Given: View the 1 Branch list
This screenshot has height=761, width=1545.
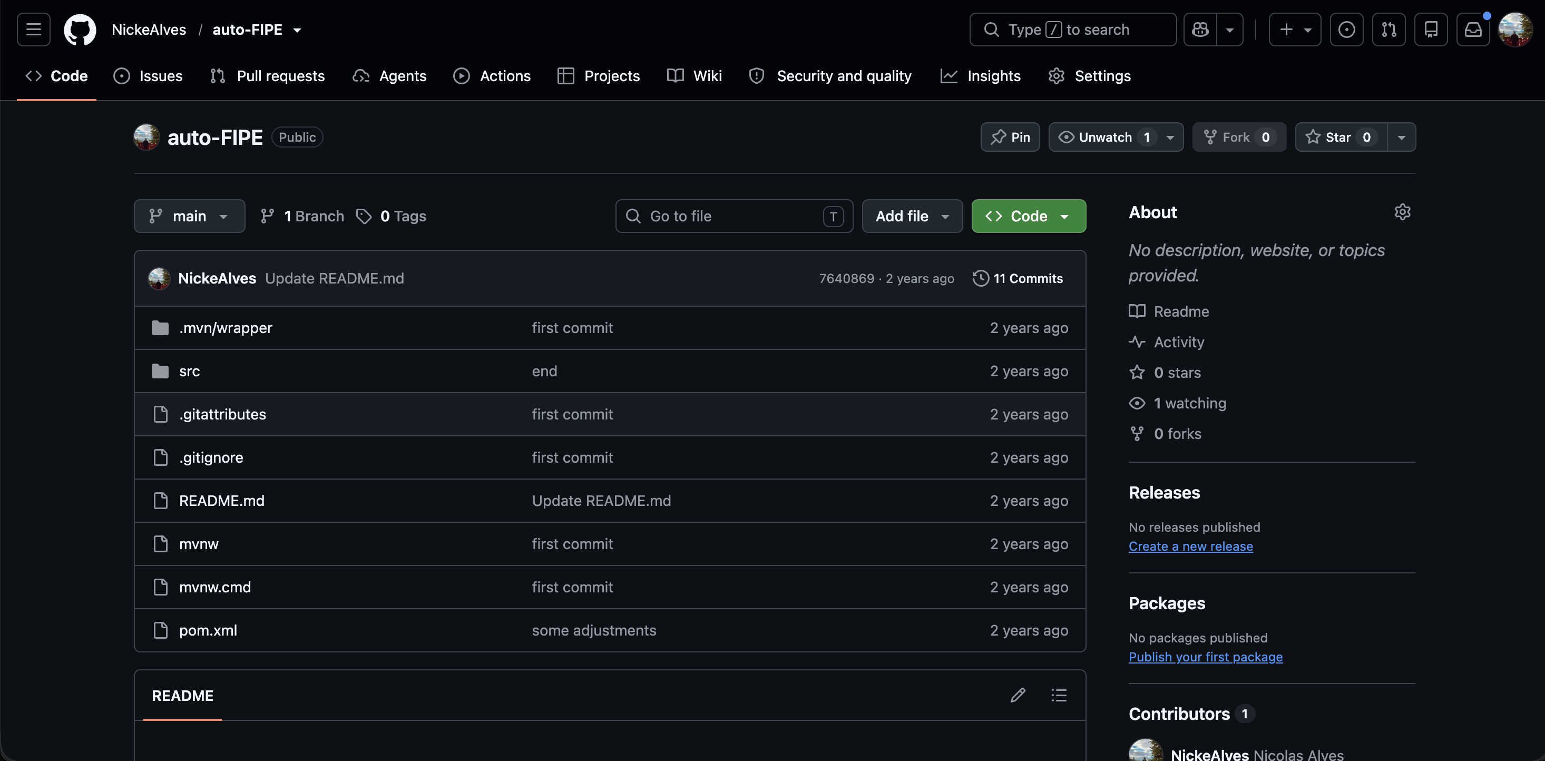Looking at the screenshot, I should [x=302, y=216].
